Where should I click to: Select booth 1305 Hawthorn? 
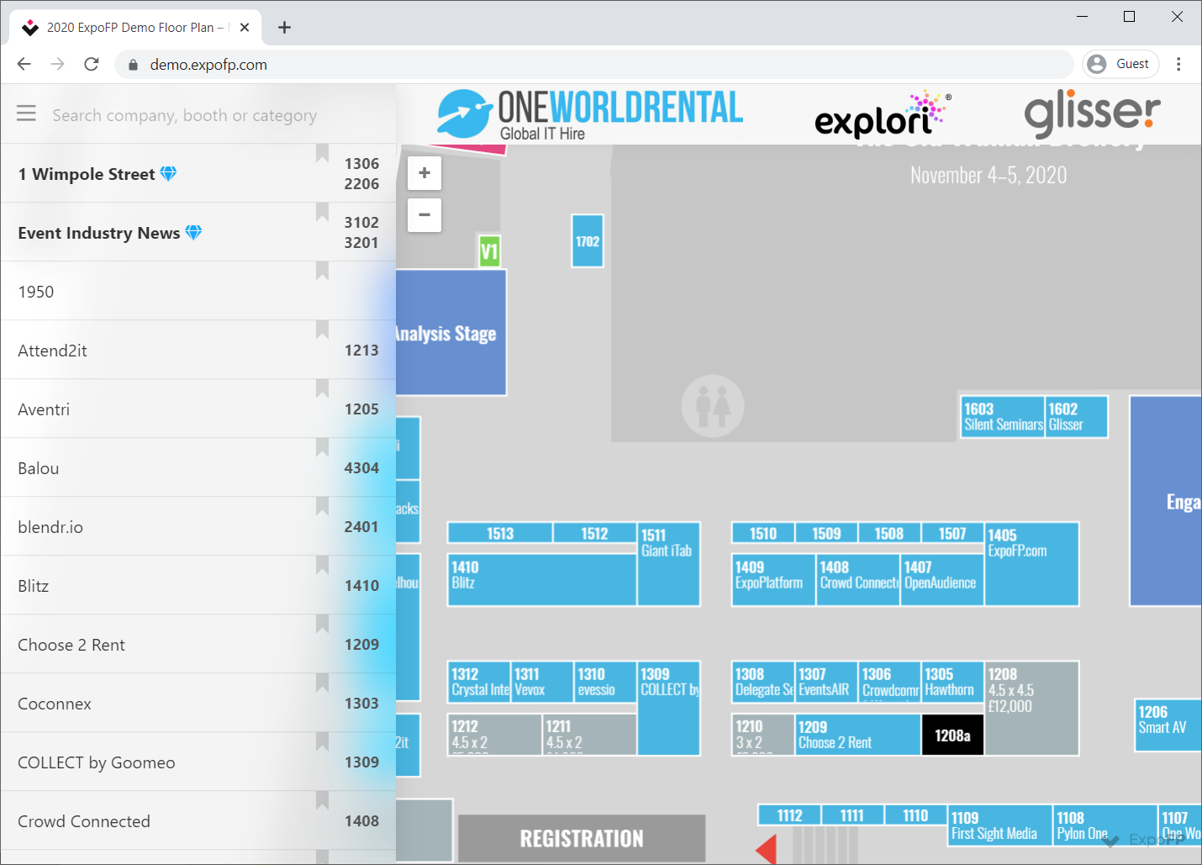[x=952, y=682]
